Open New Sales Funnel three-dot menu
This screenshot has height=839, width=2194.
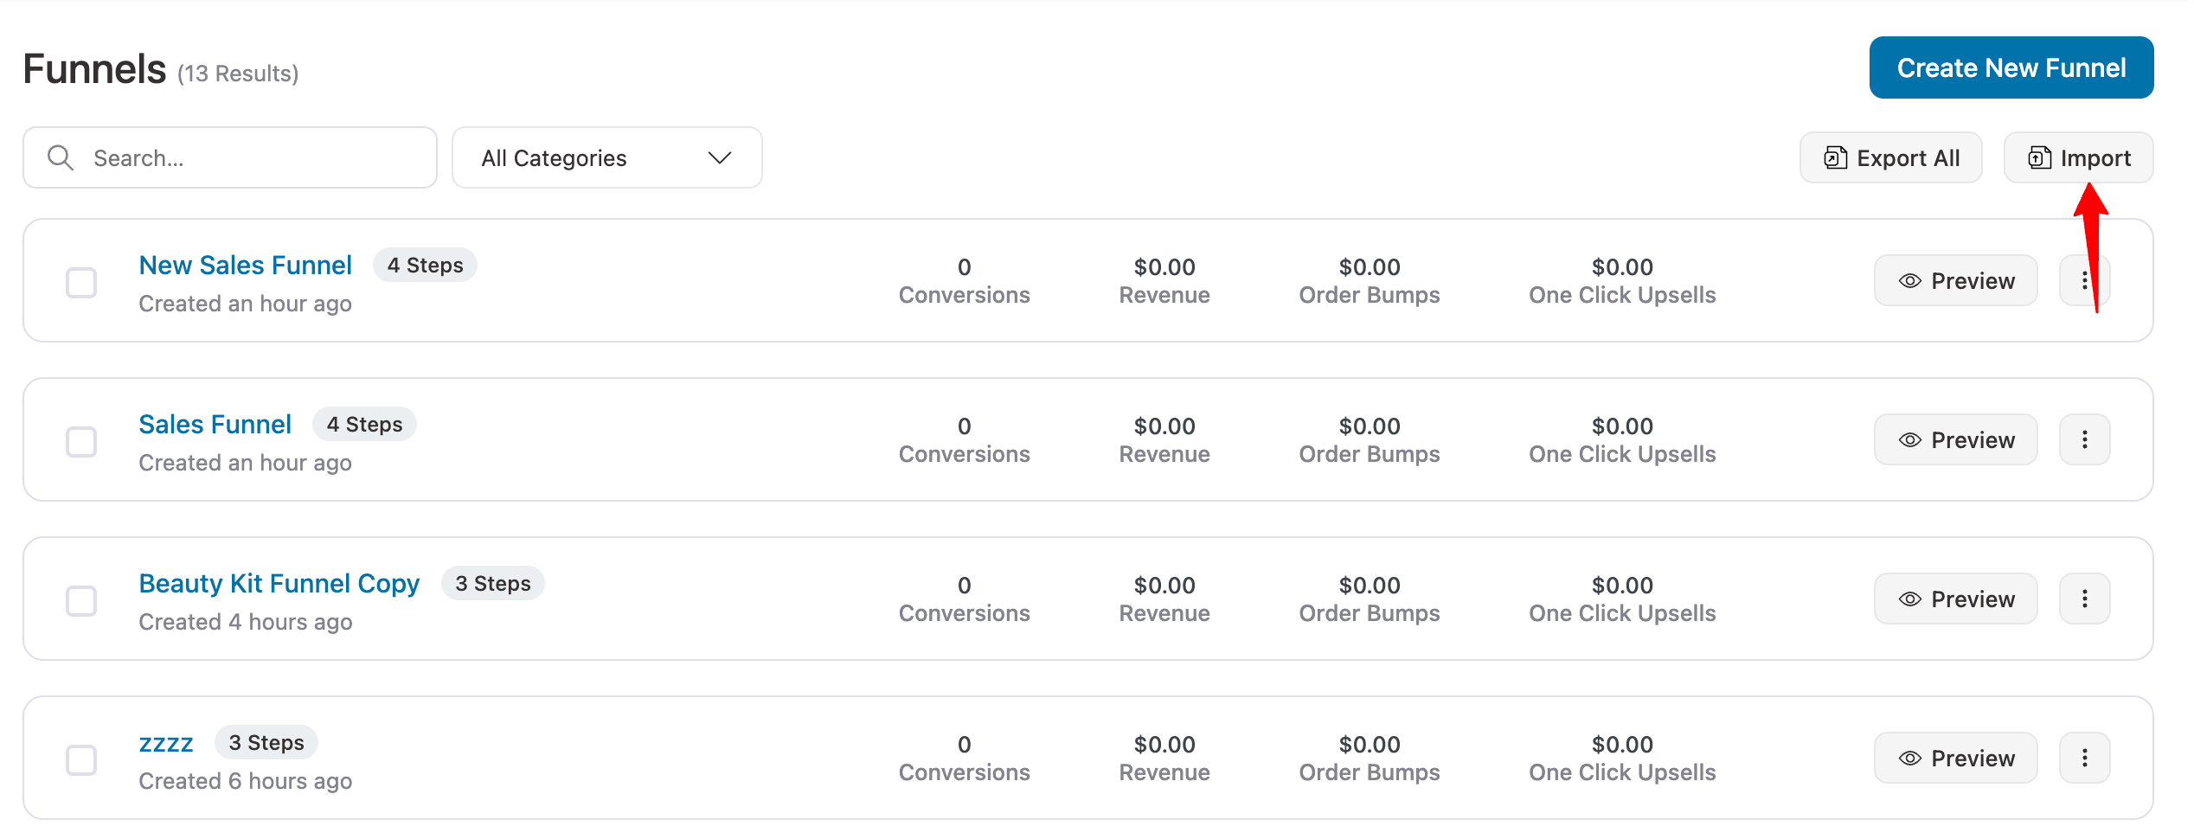(x=2084, y=280)
